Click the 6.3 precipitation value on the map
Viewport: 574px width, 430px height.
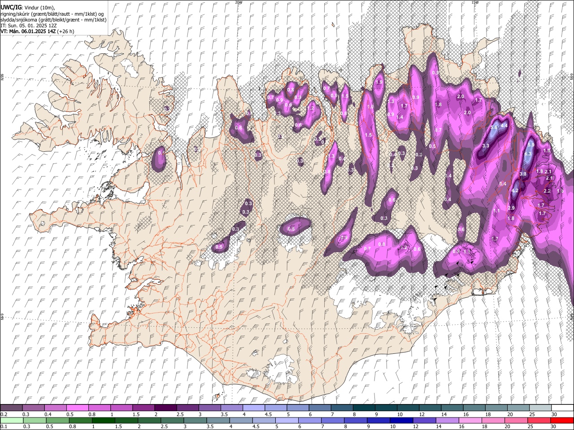point(528,154)
